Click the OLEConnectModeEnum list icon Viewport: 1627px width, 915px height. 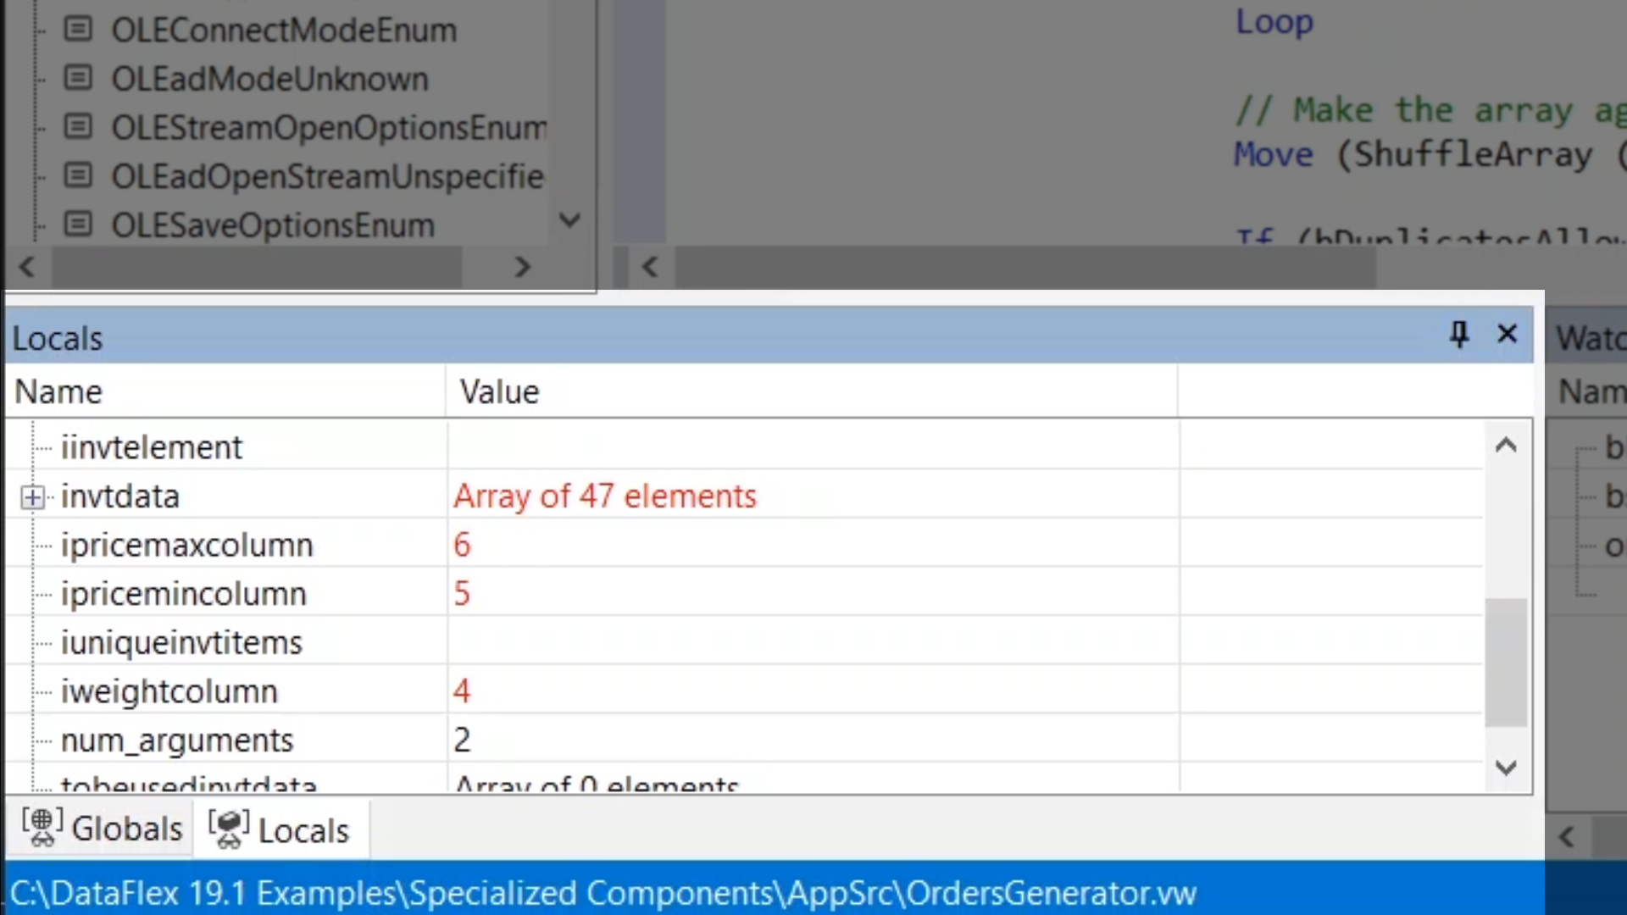[x=78, y=30]
